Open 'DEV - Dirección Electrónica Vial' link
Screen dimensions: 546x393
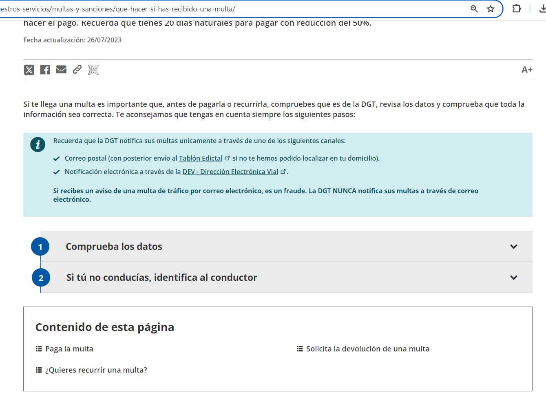point(230,172)
